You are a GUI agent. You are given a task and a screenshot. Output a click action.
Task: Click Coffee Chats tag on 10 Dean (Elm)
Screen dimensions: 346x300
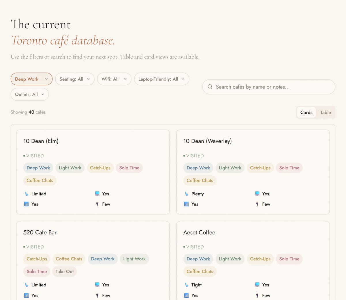40,180
